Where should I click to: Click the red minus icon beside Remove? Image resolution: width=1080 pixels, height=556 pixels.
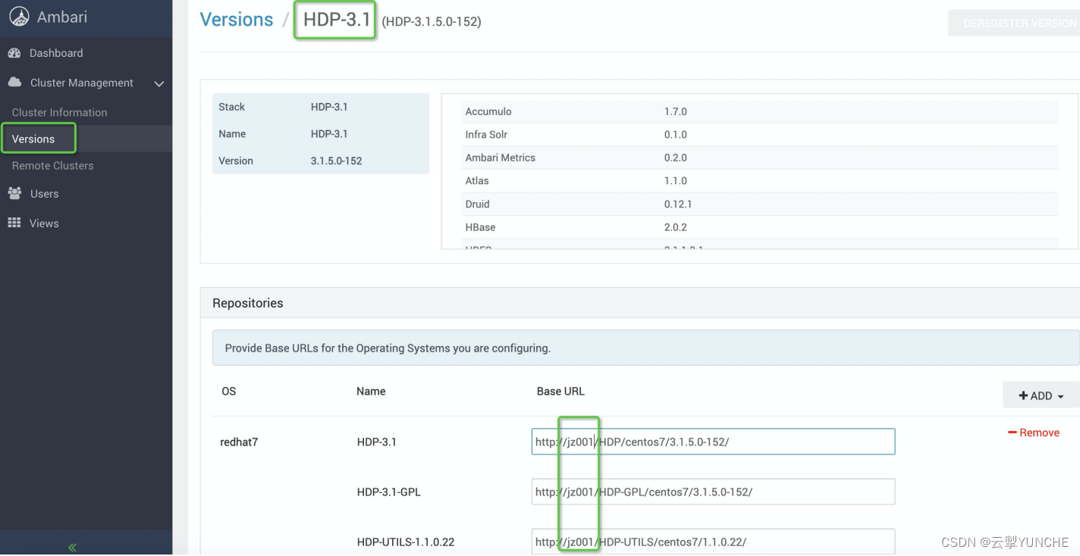click(1012, 433)
